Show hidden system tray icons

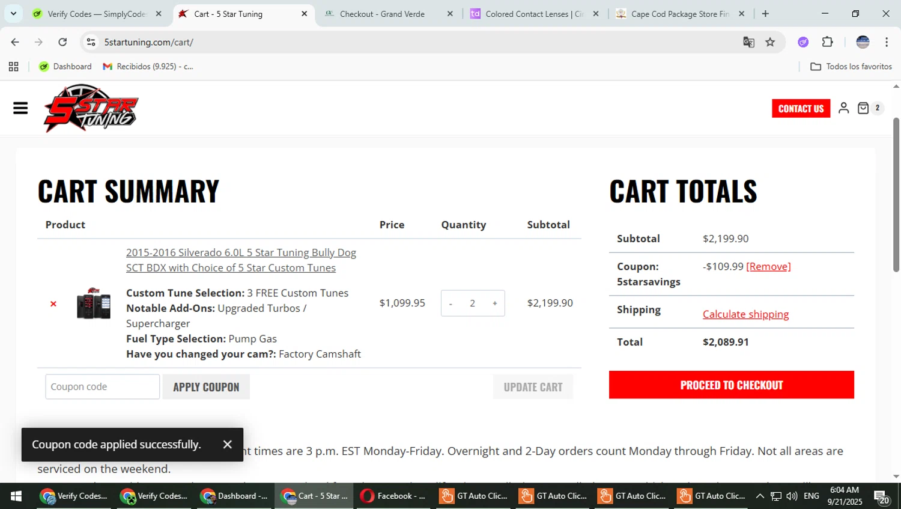[760, 496]
